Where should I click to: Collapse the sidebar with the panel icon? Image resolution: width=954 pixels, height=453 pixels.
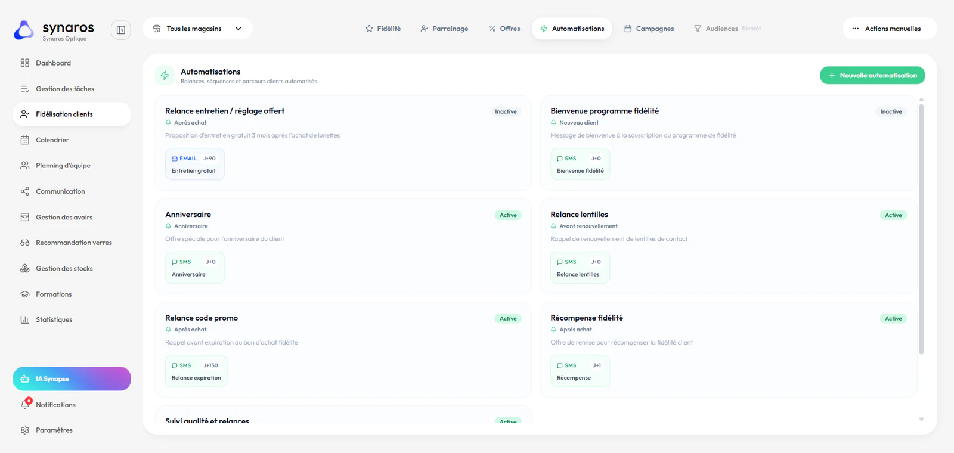[x=120, y=30]
